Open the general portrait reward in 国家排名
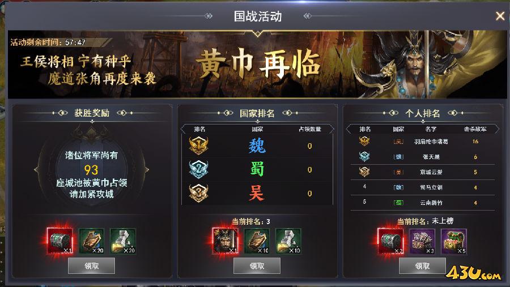The height and width of the screenshot is (287, 510). pos(225,241)
